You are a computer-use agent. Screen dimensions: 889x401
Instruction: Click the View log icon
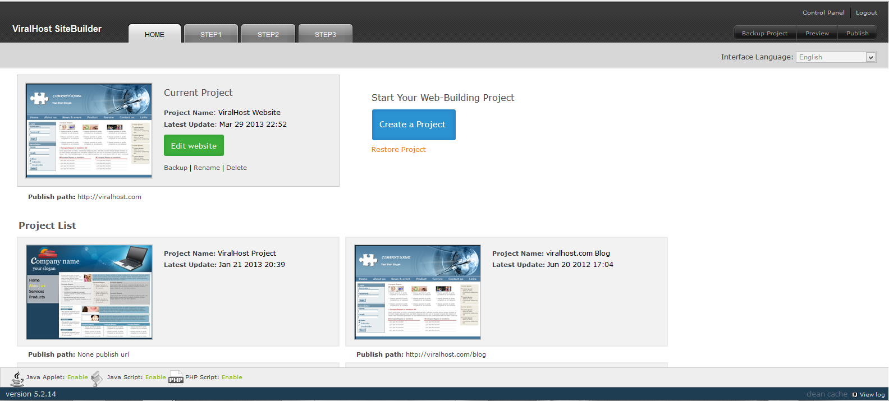(x=855, y=395)
